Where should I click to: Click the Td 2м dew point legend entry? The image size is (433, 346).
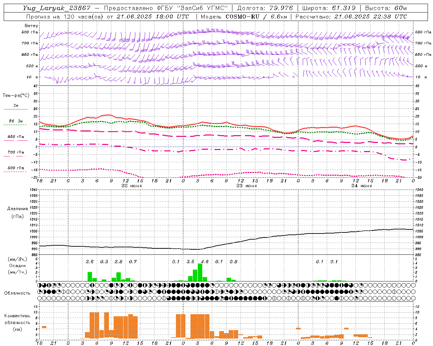click(x=16, y=121)
